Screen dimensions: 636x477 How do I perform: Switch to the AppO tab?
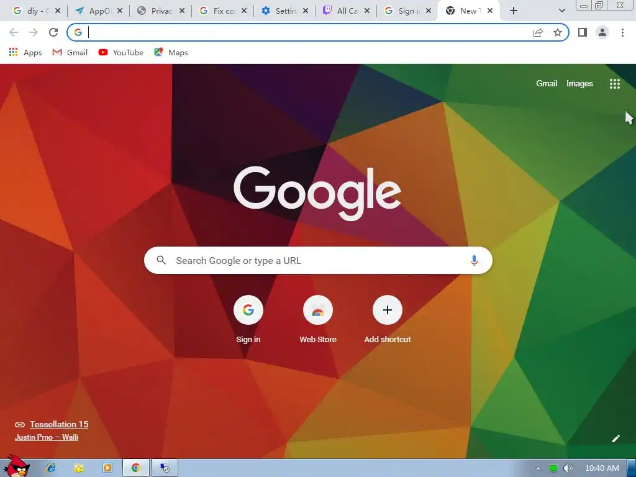(94, 11)
